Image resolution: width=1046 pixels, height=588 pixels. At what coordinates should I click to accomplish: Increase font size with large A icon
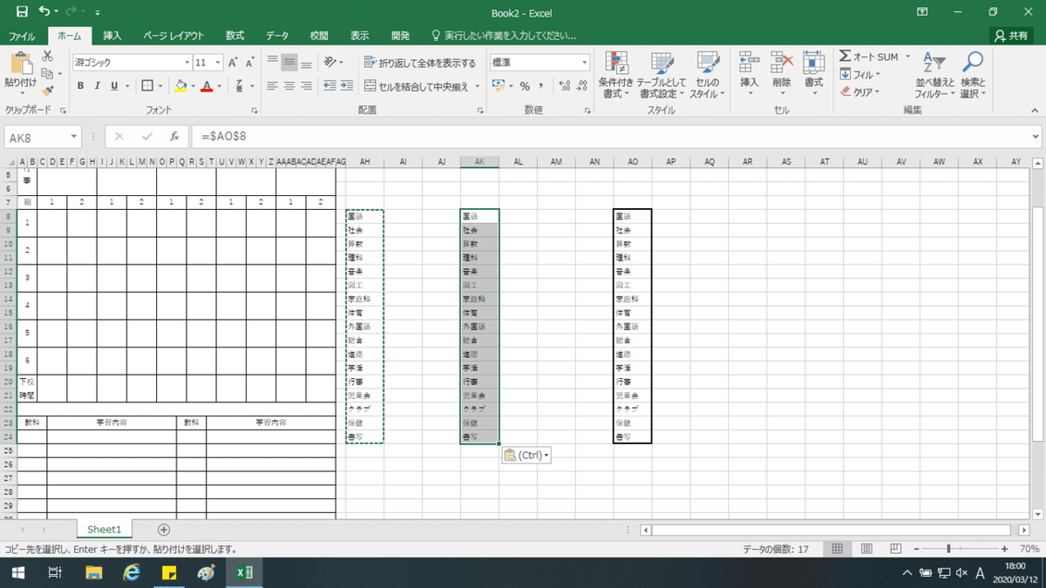click(x=234, y=63)
